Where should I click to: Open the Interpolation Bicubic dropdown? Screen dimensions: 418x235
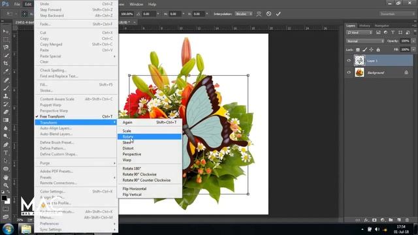click(244, 14)
